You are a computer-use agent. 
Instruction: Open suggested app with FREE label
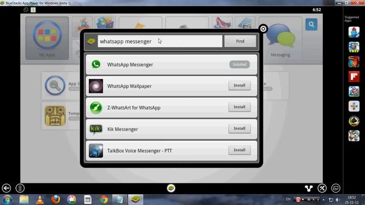tap(354, 47)
